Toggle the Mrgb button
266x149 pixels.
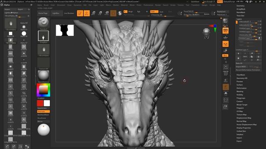130,12
